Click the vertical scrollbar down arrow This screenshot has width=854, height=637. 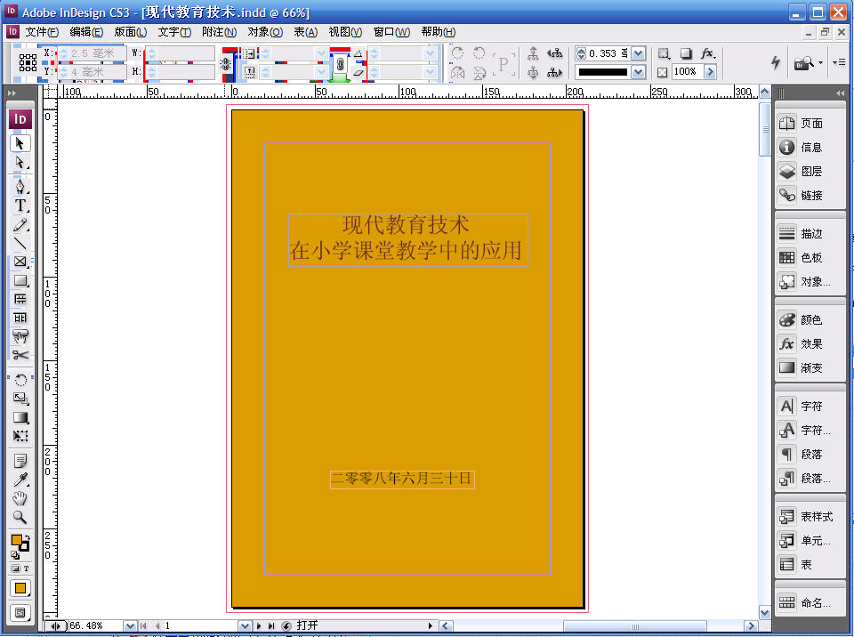765,613
